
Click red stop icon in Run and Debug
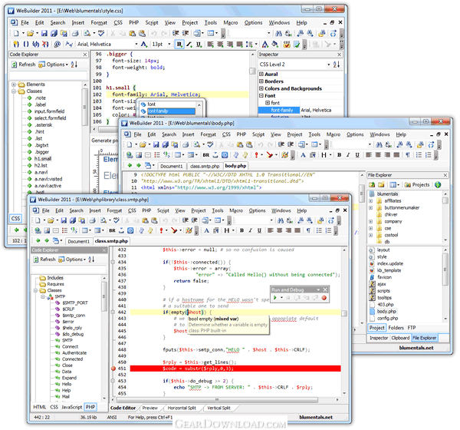point(324,298)
